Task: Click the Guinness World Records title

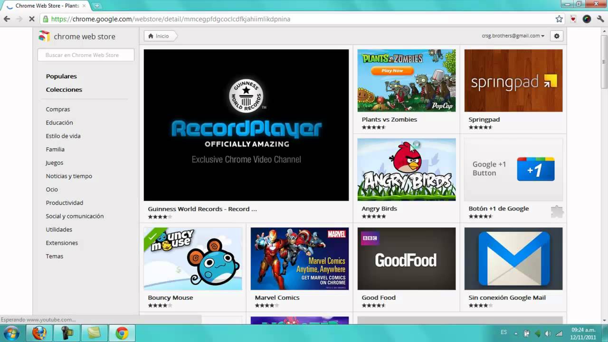Action: (x=202, y=209)
